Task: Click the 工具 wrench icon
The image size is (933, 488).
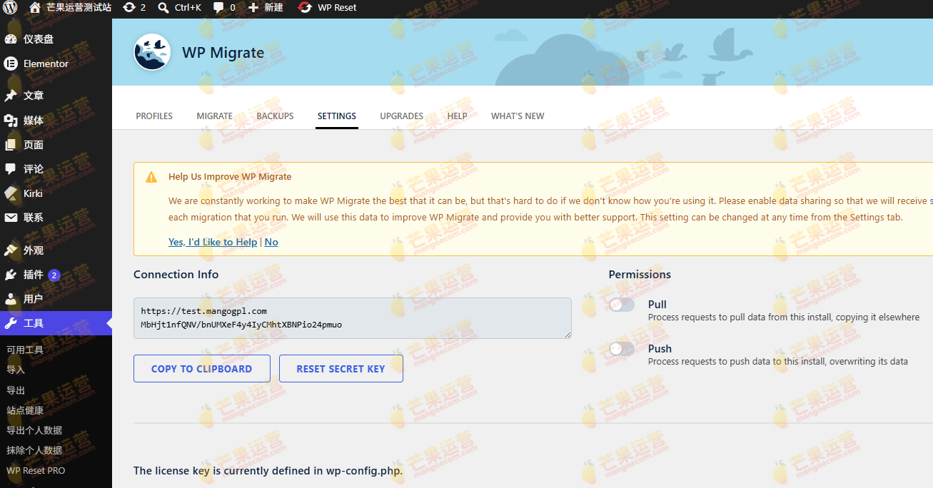Action: [11, 323]
